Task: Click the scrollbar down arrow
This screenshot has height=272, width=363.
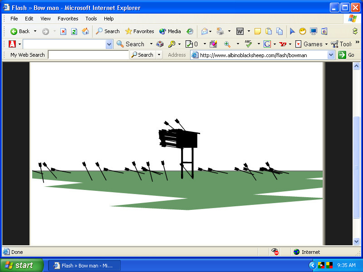Action: click(x=356, y=242)
